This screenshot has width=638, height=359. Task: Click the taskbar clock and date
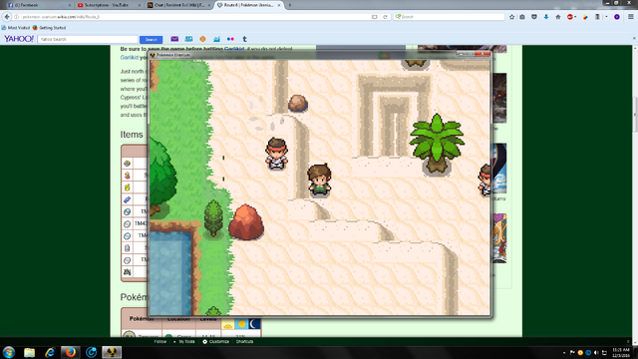(621, 352)
